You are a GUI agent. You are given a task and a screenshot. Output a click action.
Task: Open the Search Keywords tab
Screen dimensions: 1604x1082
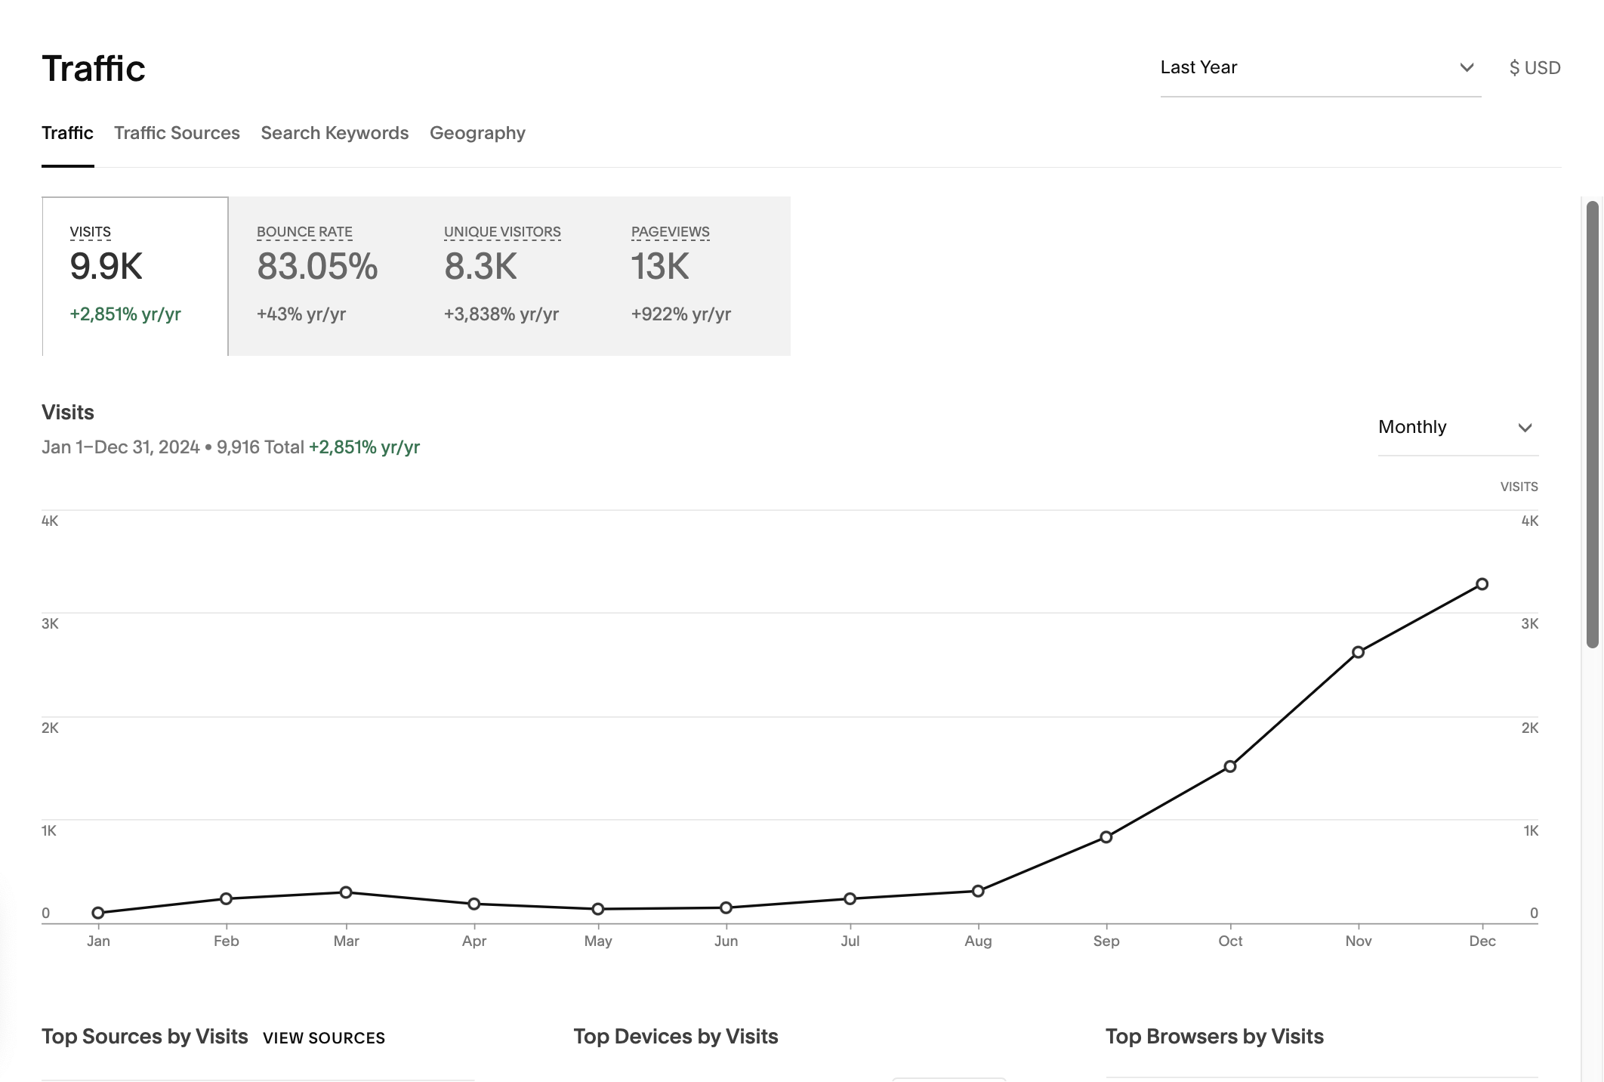pos(335,133)
